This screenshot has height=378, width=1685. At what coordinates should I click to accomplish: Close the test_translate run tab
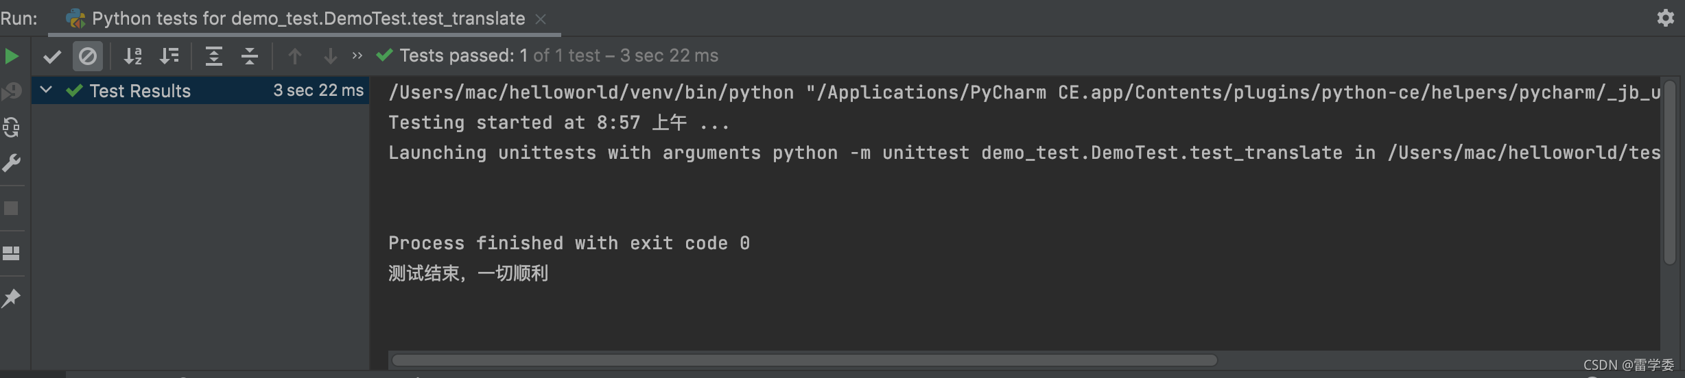click(541, 19)
